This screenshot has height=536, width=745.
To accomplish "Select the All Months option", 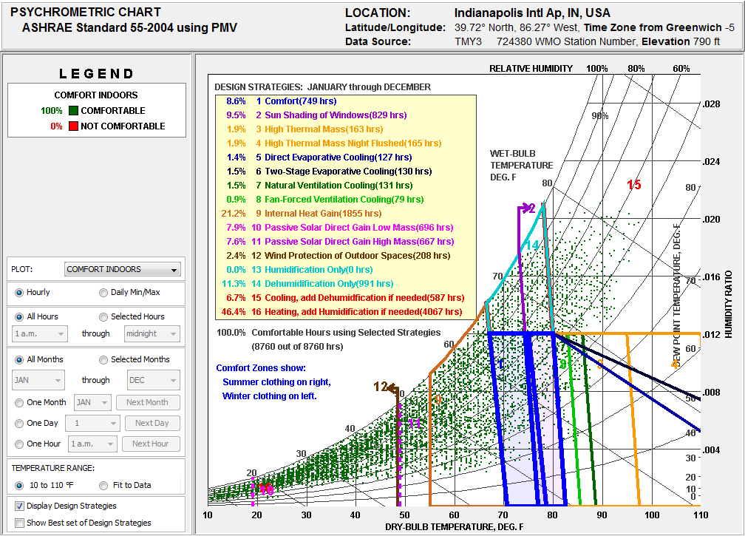I will (x=19, y=360).
